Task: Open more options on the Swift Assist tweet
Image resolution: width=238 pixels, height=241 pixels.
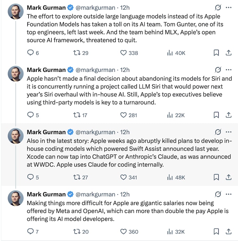Action: coord(228,132)
